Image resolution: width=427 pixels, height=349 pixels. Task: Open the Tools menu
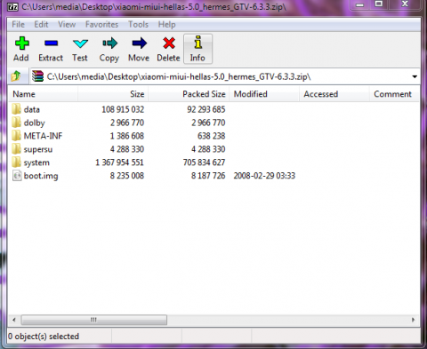tap(138, 24)
